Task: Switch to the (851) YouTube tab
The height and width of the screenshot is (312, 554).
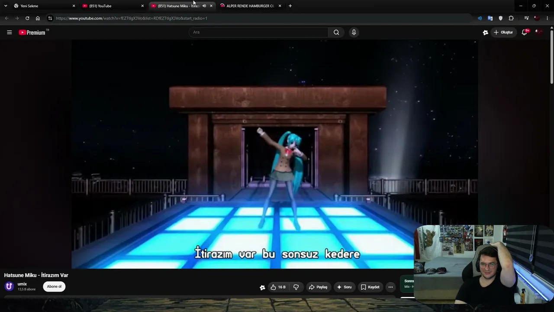Action: tap(113, 6)
